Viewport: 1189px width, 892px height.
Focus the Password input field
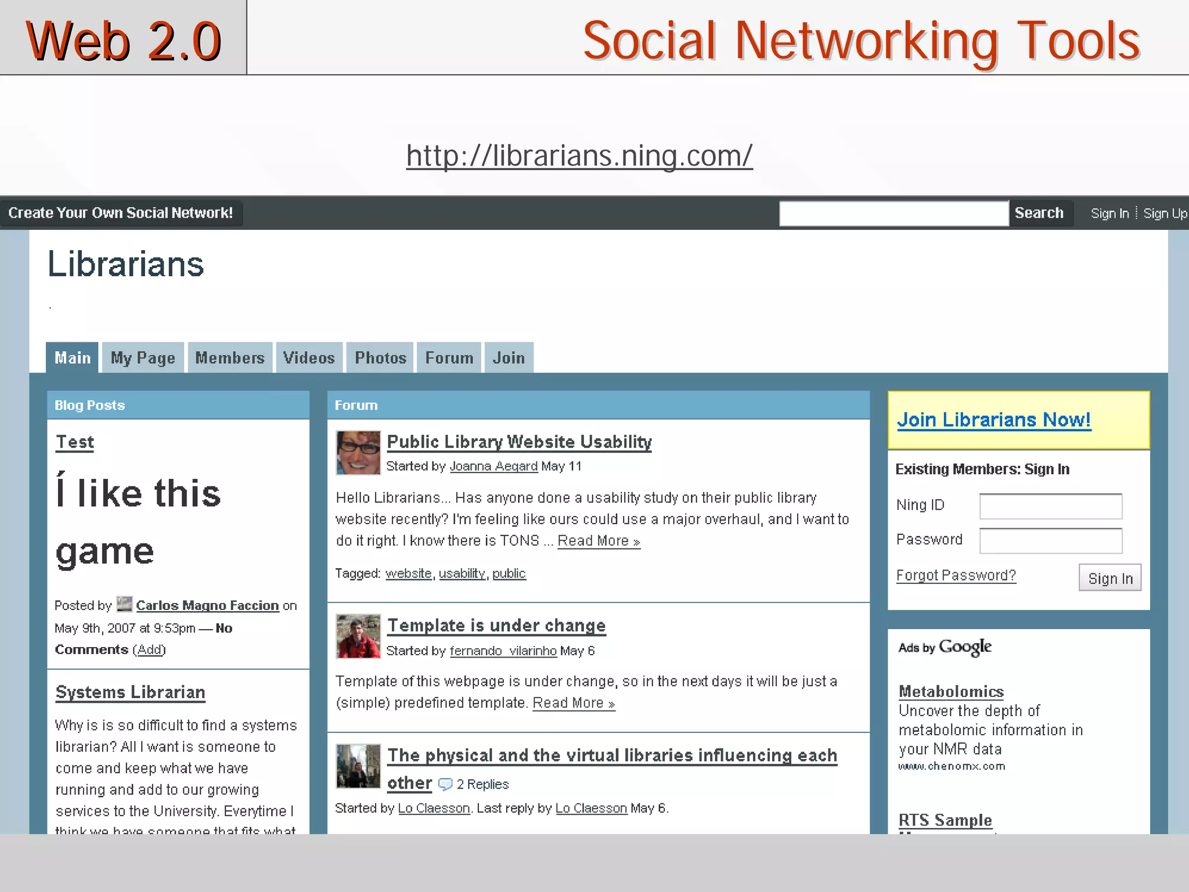[1050, 541]
